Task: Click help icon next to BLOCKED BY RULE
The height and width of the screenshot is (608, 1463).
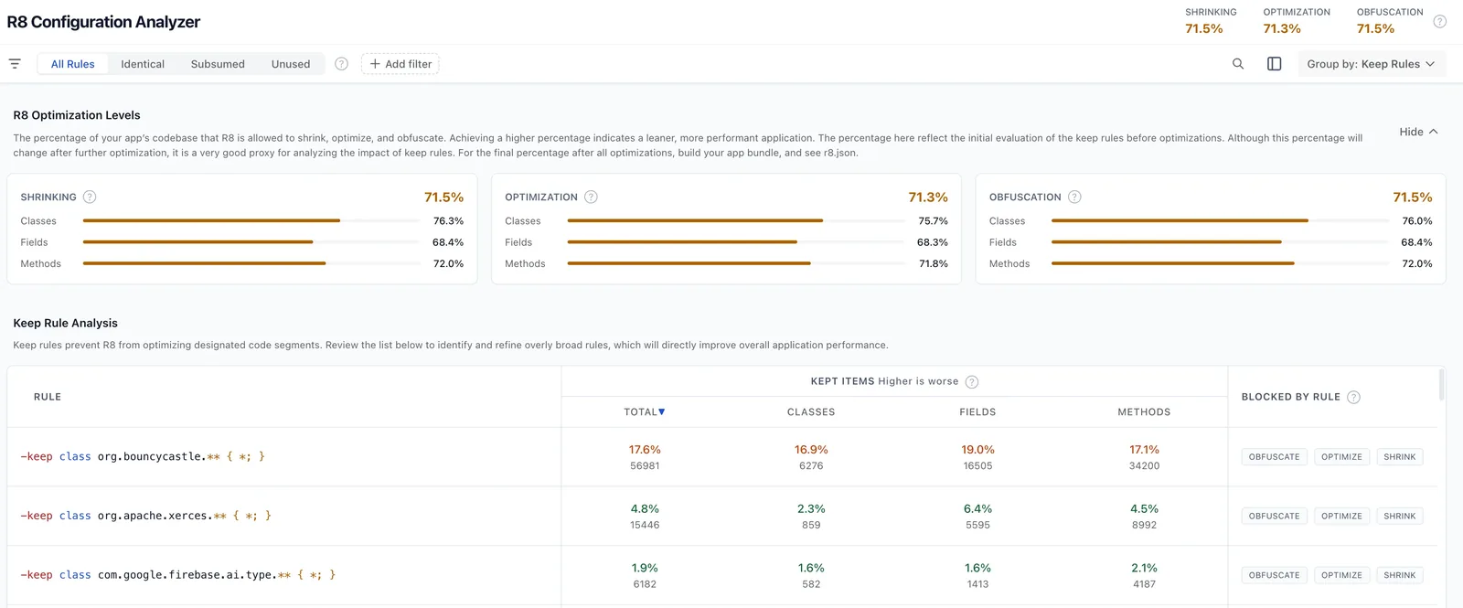Action: [1353, 397]
